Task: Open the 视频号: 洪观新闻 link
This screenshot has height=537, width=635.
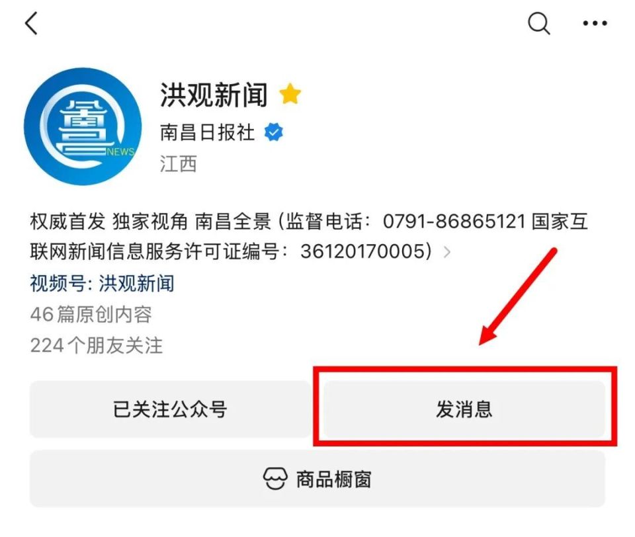Action: (x=102, y=282)
